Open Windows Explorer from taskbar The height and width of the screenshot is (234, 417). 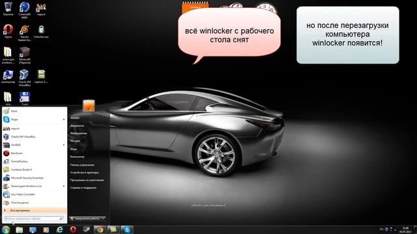point(19,229)
